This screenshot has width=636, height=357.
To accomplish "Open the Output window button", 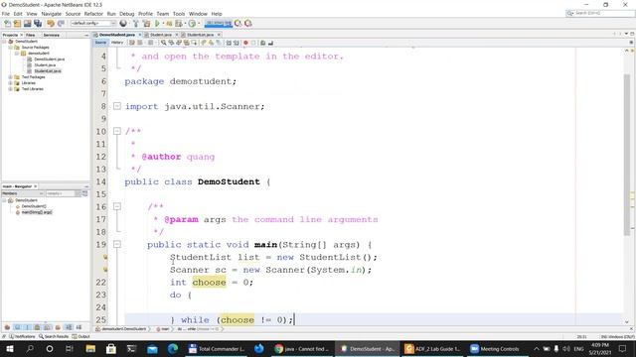I will (x=80, y=336).
